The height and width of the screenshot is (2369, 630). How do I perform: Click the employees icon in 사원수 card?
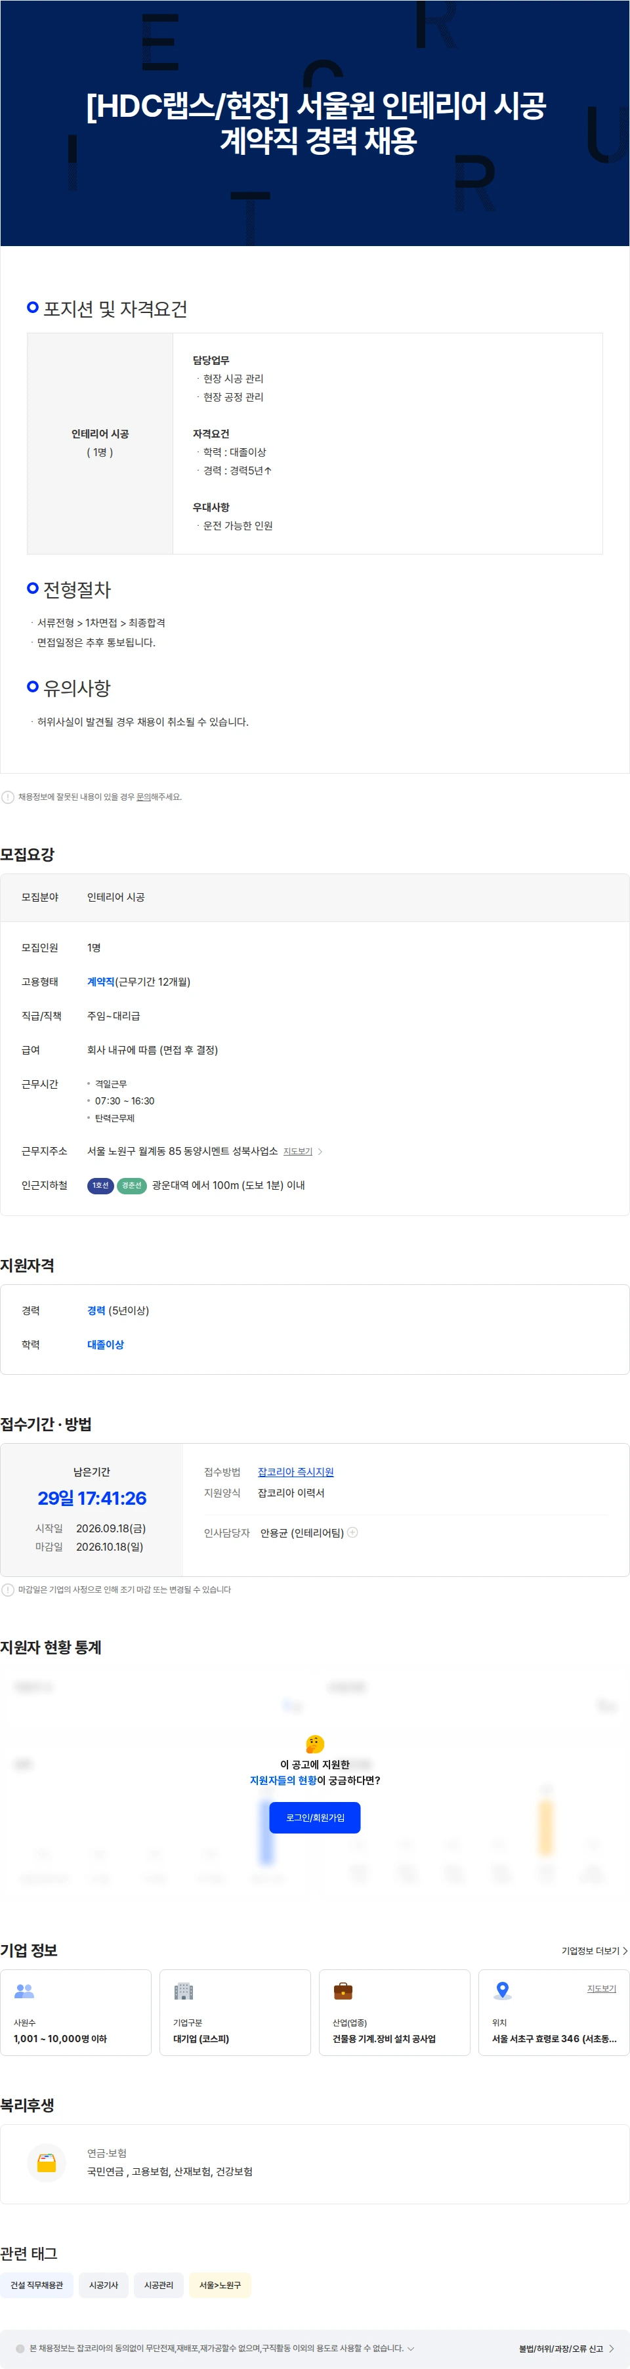[24, 1990]
